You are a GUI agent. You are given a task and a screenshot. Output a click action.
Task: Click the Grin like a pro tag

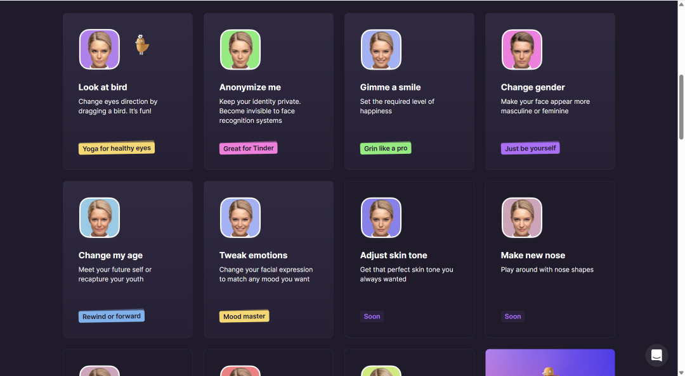pos(386,148)
